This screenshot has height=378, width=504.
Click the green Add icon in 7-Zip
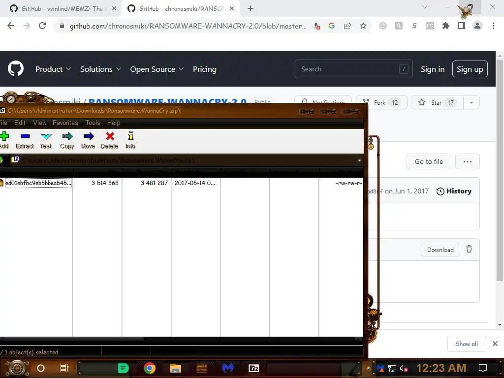click(4, 141)
